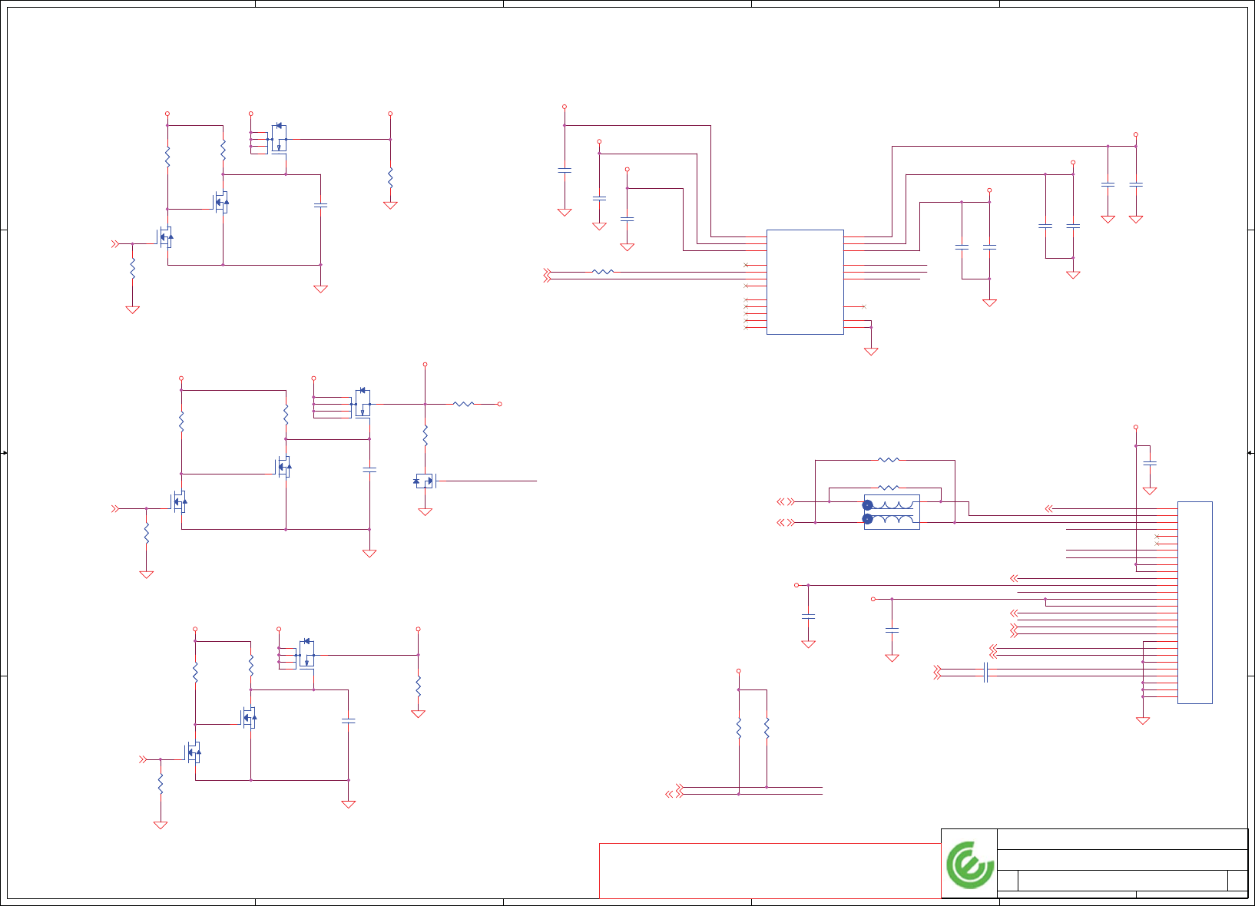Select the horizontal resistor in the middle-left circuit

coord(464,404)
